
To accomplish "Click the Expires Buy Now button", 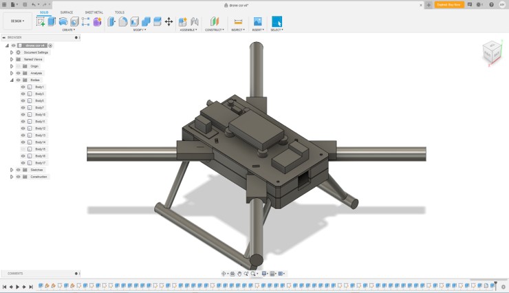I will pos(449,5).
